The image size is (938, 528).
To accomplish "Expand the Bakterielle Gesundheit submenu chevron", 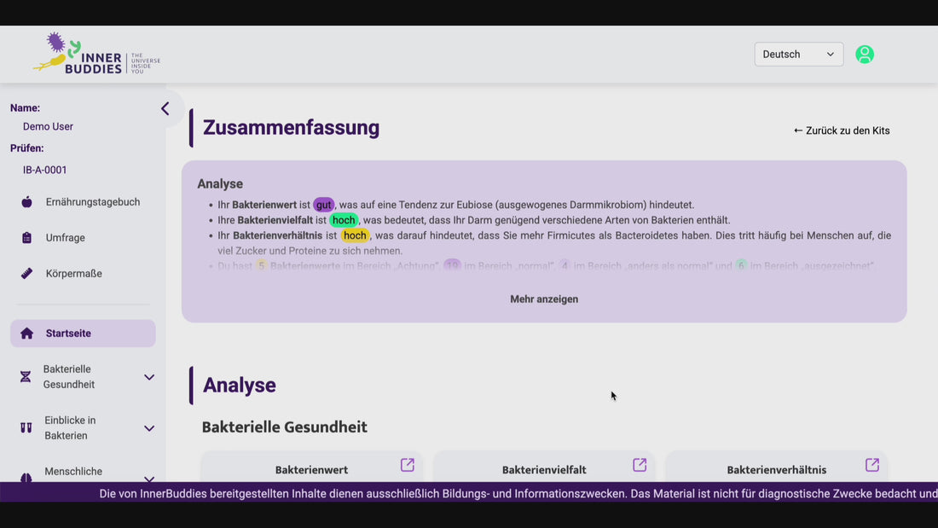I will pos(149,377).
